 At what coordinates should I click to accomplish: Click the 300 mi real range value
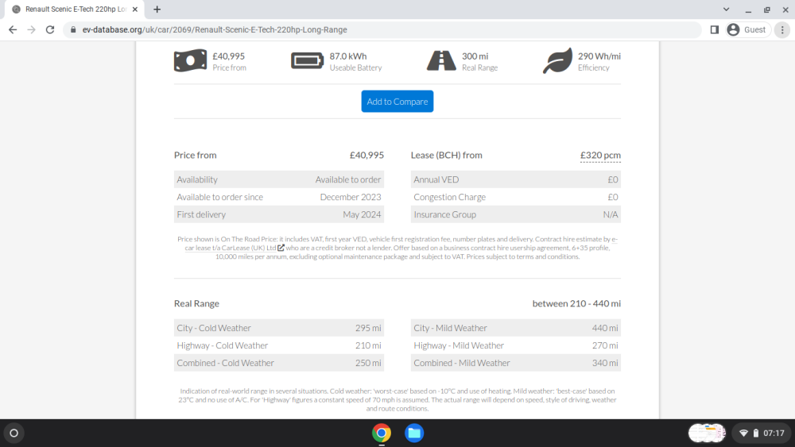pos(475,56)
